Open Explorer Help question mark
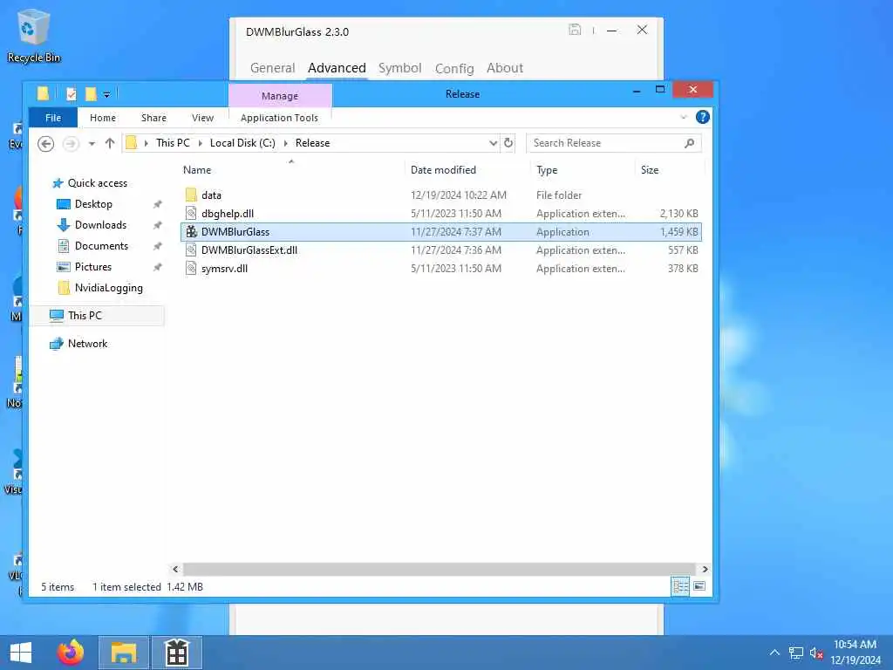The width and height of the screenshot is (893, 670). pyautogui.click(x=703, y=118)
